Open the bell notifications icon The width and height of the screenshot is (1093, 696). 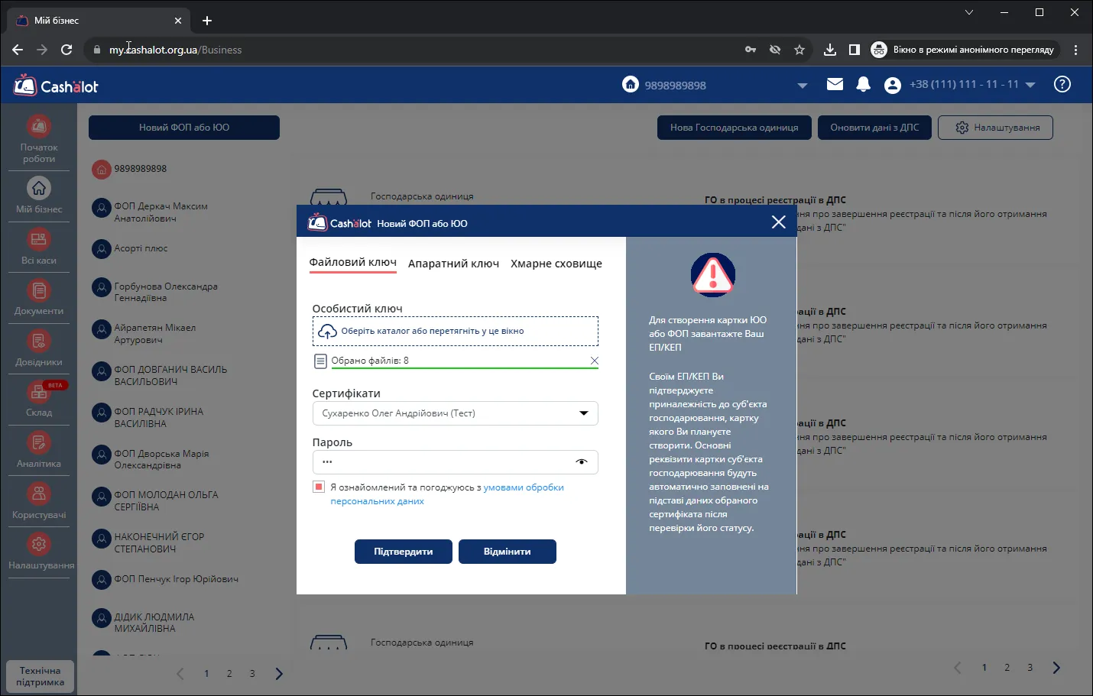864,84
